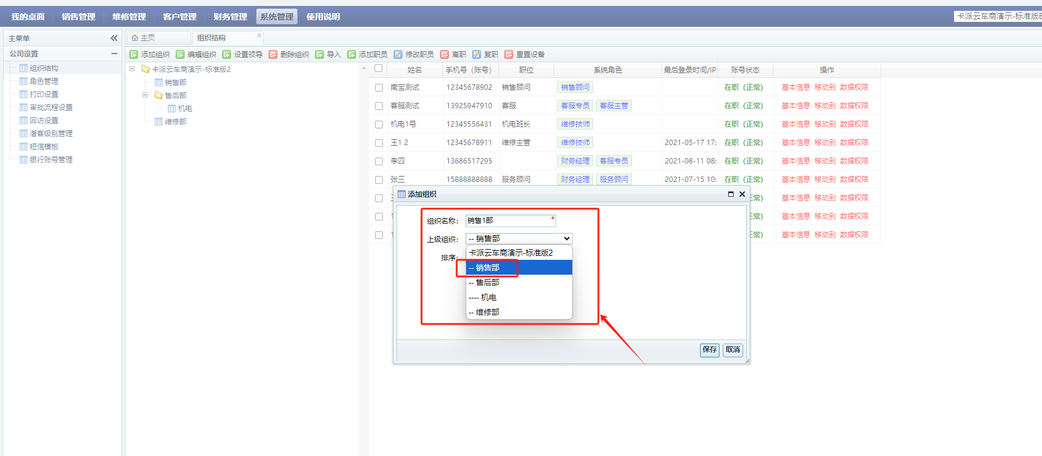Tick the checkbox for 南宝测试 row
Screen dimensions: 1042x456
379,87
